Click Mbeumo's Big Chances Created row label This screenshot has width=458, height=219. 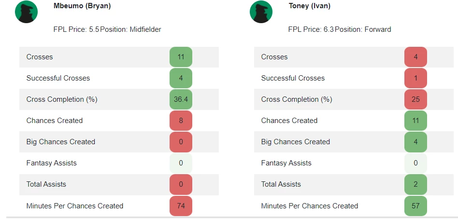(61, 142)
